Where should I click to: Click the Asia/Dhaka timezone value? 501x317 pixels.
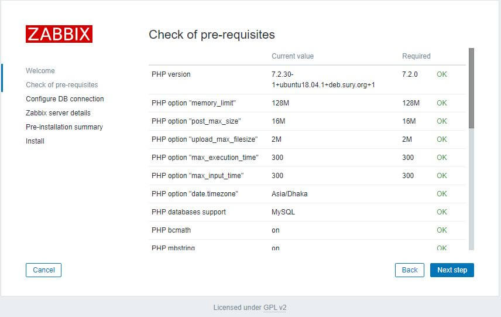point(289,194)
